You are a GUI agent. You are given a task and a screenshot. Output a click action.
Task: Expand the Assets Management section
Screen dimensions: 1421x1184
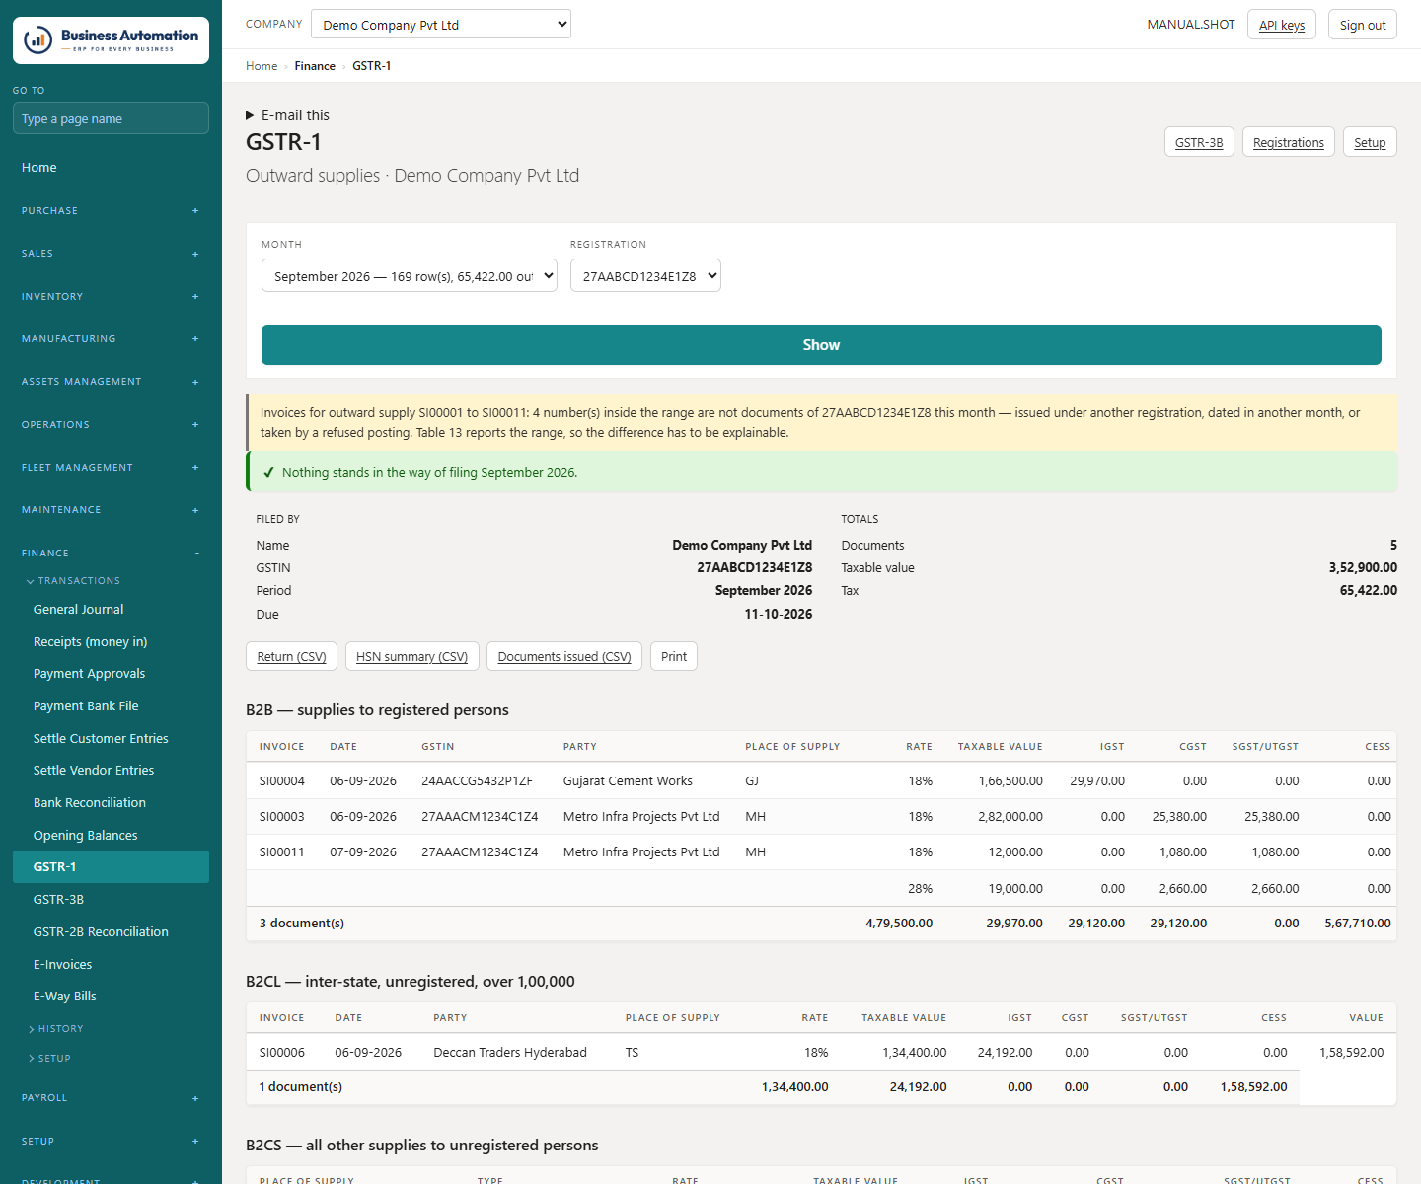[111, 382]
